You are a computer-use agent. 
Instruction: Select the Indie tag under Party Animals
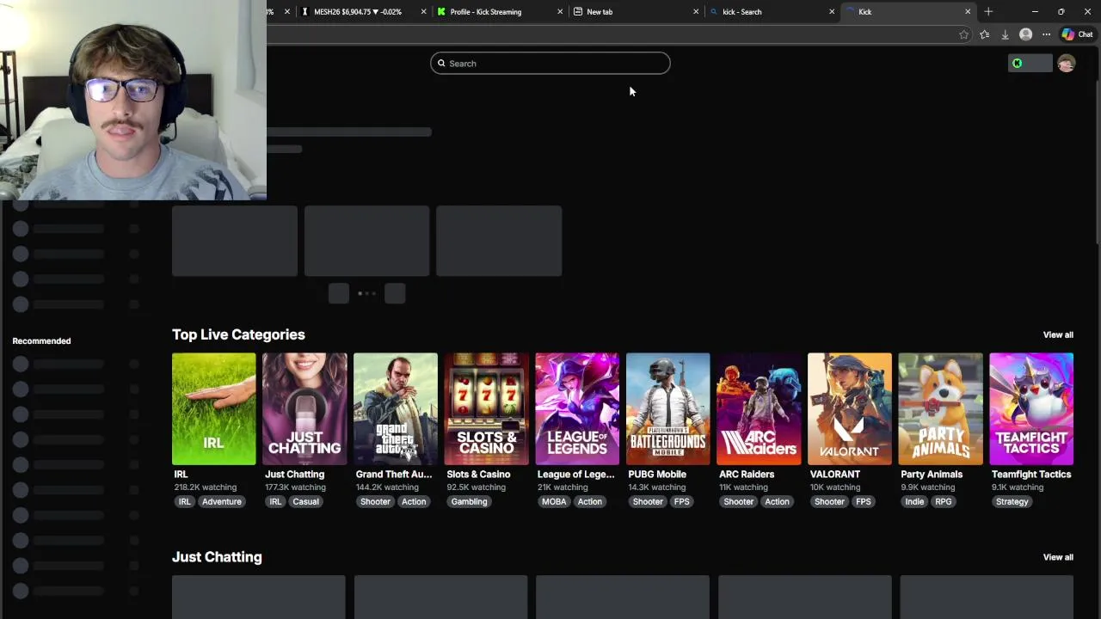[x=914, y=501]
